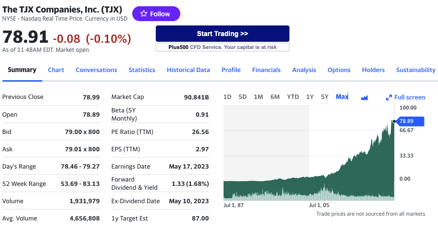This screenshot has height=232, width=438.
Task: Choose the 1Y chart range
Action: tap(310, 97)
